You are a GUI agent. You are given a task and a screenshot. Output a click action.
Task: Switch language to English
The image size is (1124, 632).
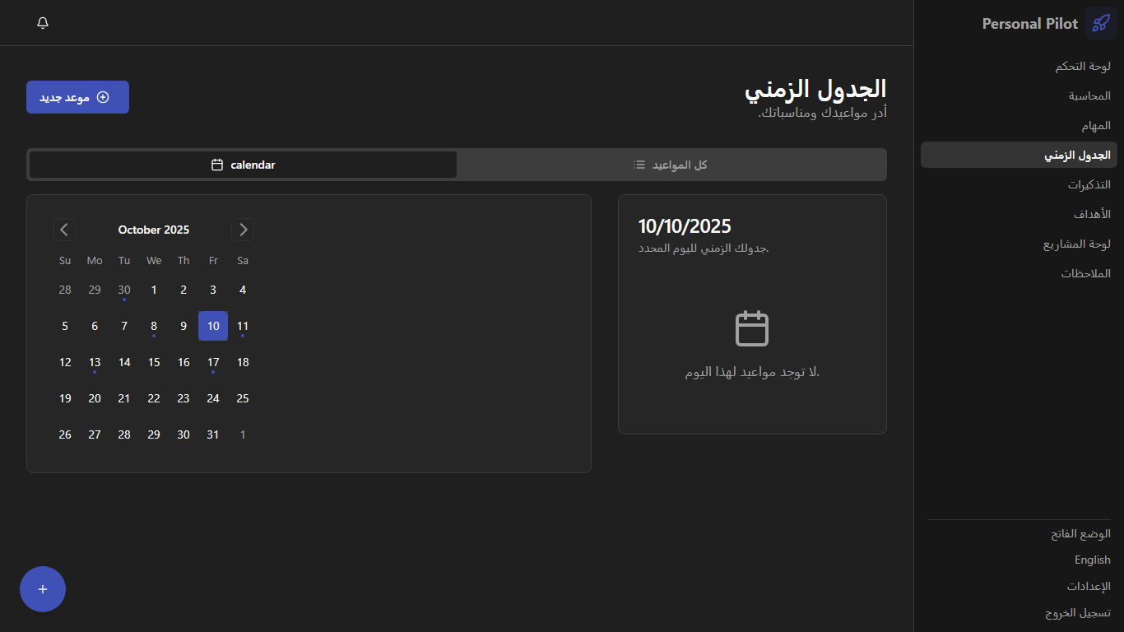pyautogui.click(x=1092, y=560)
